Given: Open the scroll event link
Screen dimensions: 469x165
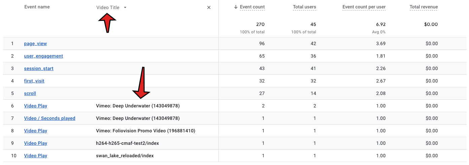Looking at the screenshot, I should click(30, 94).
